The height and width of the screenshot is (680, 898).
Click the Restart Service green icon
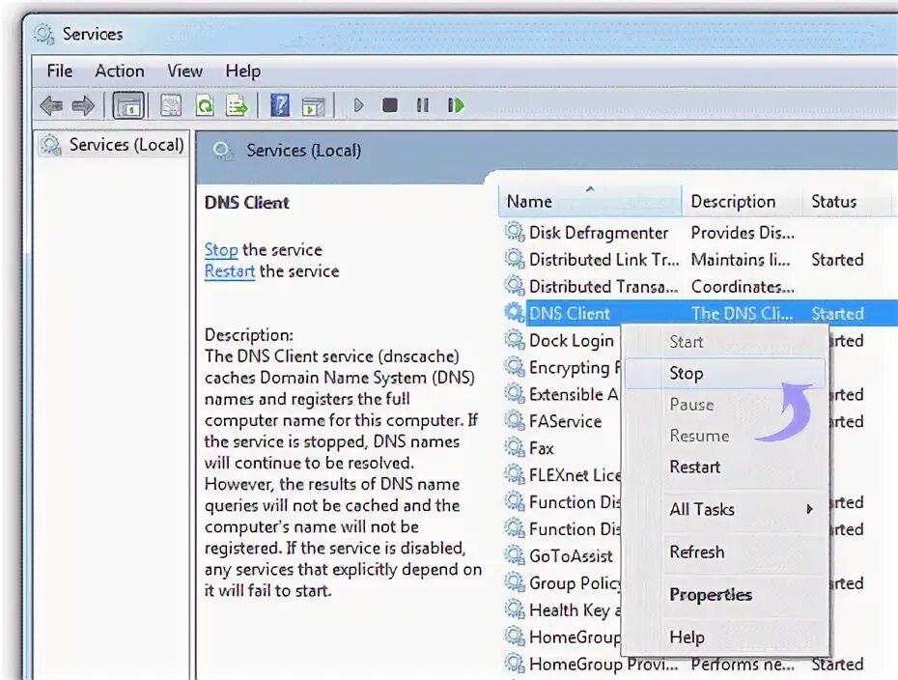456,105
